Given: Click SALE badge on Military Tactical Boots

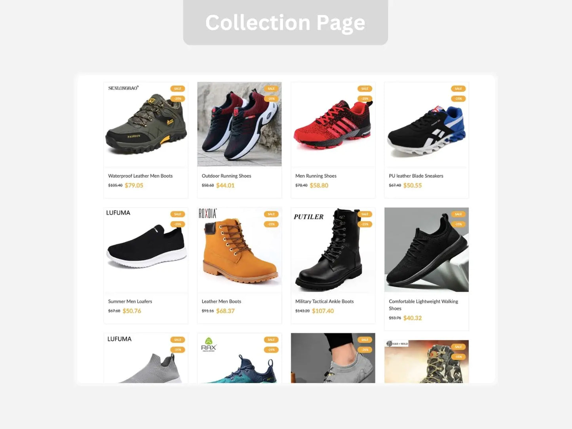Looking at the screenshot, I should [365, 214].
